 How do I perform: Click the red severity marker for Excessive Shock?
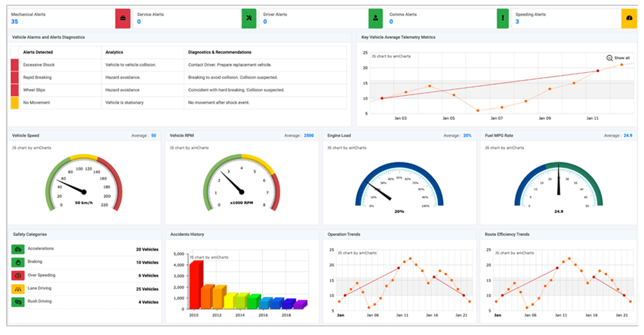click(14, 65)
